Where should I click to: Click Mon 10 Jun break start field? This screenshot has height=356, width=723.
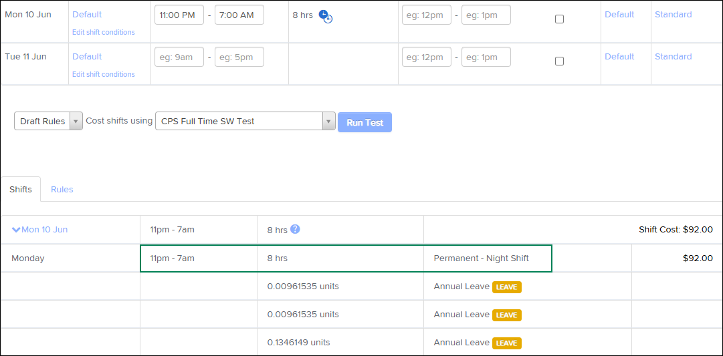(426, 15)
